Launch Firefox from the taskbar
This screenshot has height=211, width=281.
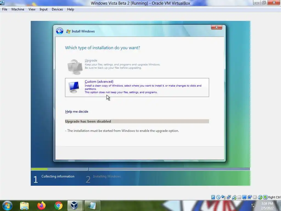[41, 206]
